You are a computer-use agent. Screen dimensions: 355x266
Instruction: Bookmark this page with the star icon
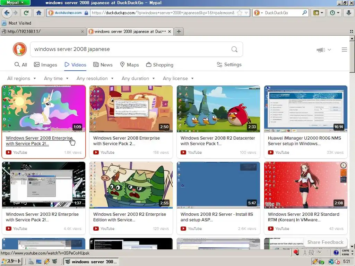click(x=240, y=13)
